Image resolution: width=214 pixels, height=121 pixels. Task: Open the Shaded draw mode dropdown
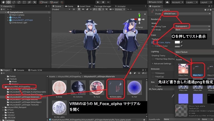[x=61, y=9]
